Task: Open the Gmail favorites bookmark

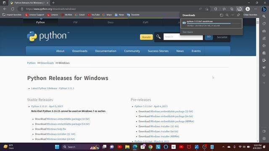Action: [x=80, y=15]
